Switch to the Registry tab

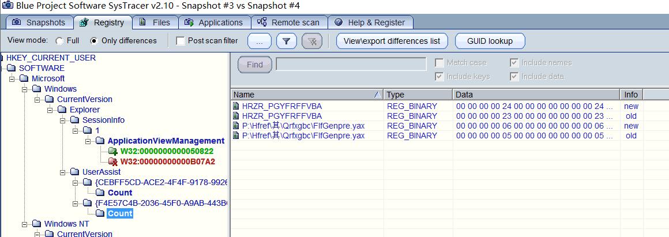click(102, 22)
